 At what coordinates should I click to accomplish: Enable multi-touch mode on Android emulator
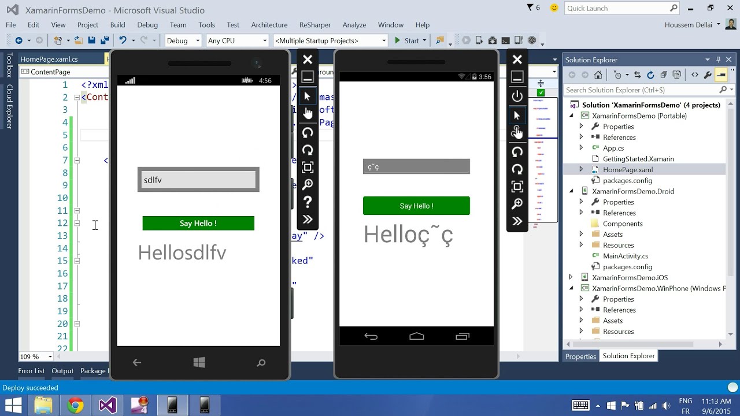[x=517, y=133]
